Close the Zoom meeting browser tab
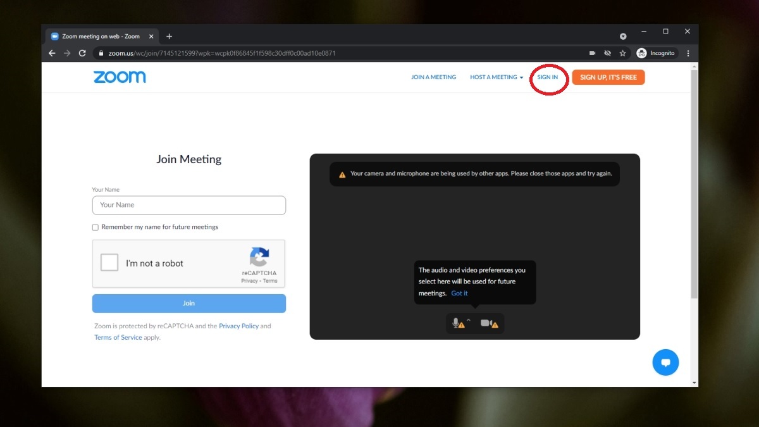This screenshot has height=427, width=759. pos(151,37)
